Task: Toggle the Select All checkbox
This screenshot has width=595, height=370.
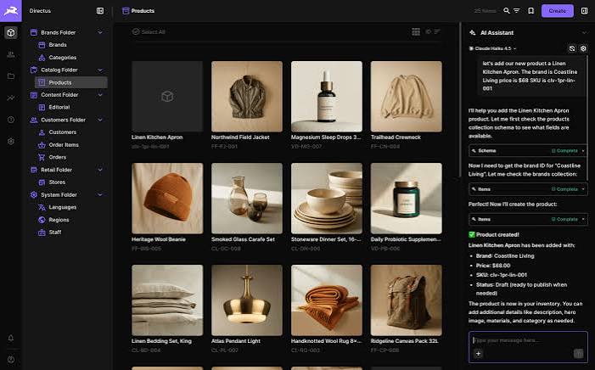Action: 136,32
